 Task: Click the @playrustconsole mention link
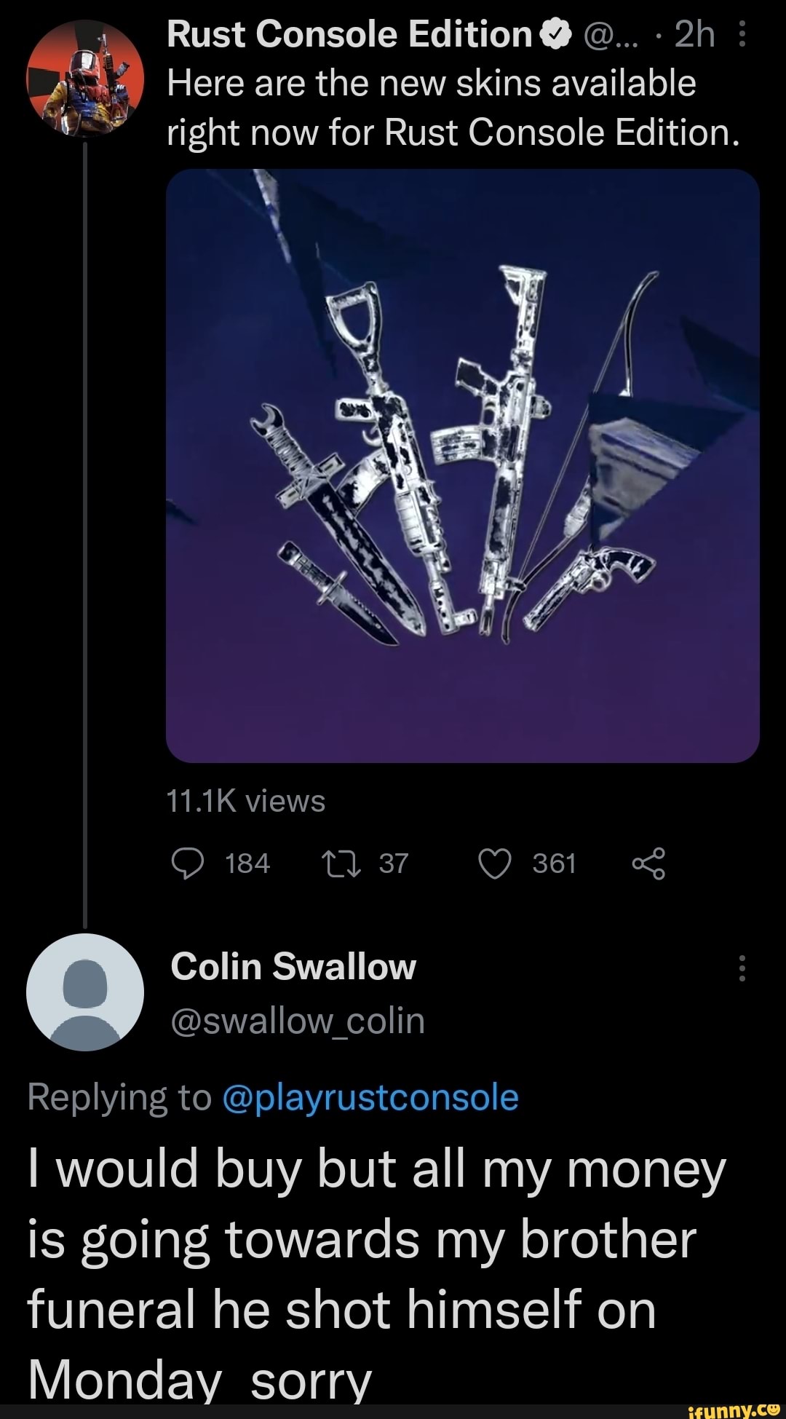click(370, 1097)
